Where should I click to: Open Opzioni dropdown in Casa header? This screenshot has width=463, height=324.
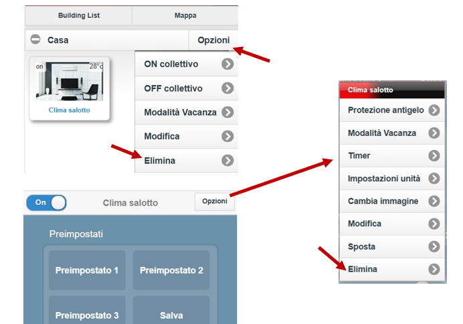click(x=213, y=40)
